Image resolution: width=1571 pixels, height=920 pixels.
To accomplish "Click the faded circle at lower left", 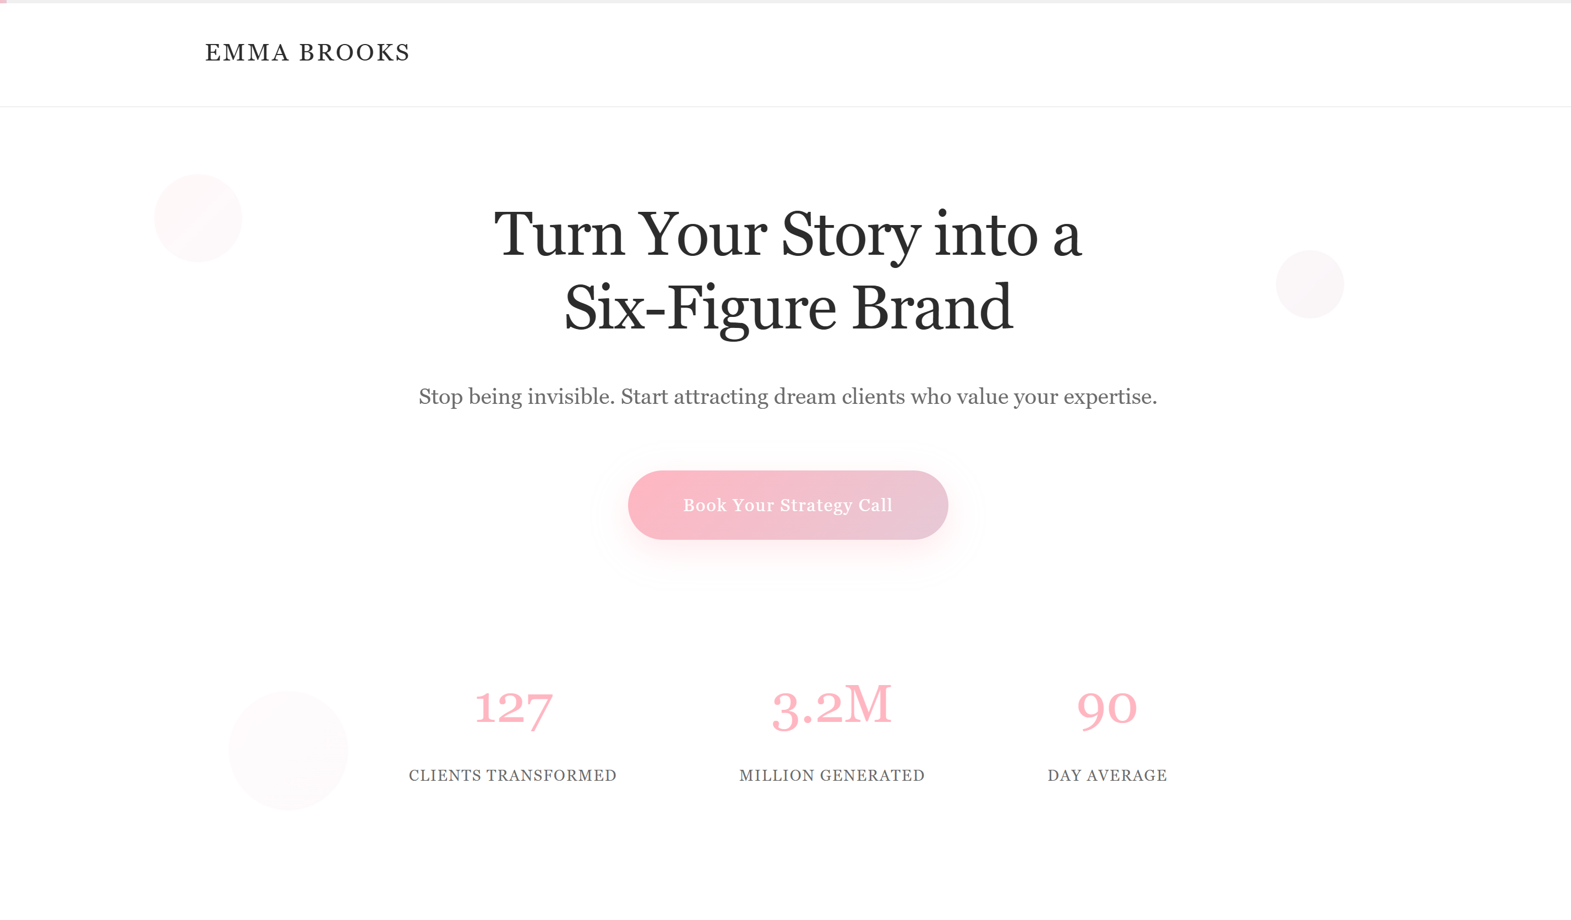I will [289, 748].
